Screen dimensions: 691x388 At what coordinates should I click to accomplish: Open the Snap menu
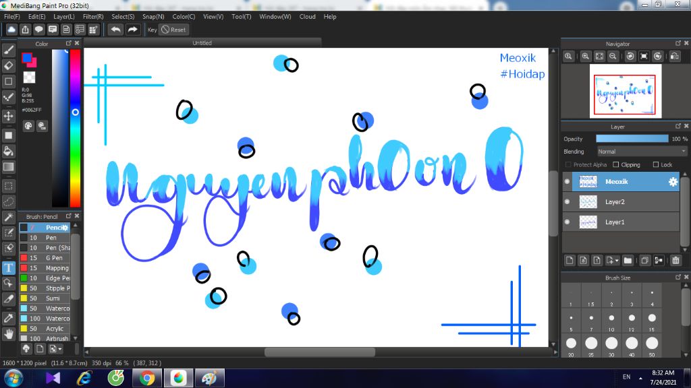tap(153, 17)
